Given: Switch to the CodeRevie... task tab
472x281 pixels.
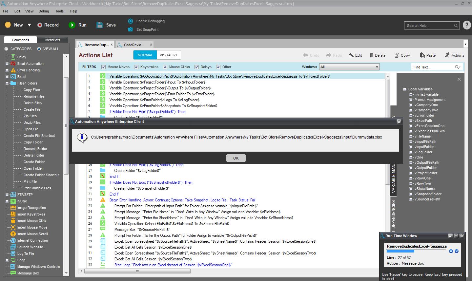Looking at the screenshot, I should click(x=134, y=45).
